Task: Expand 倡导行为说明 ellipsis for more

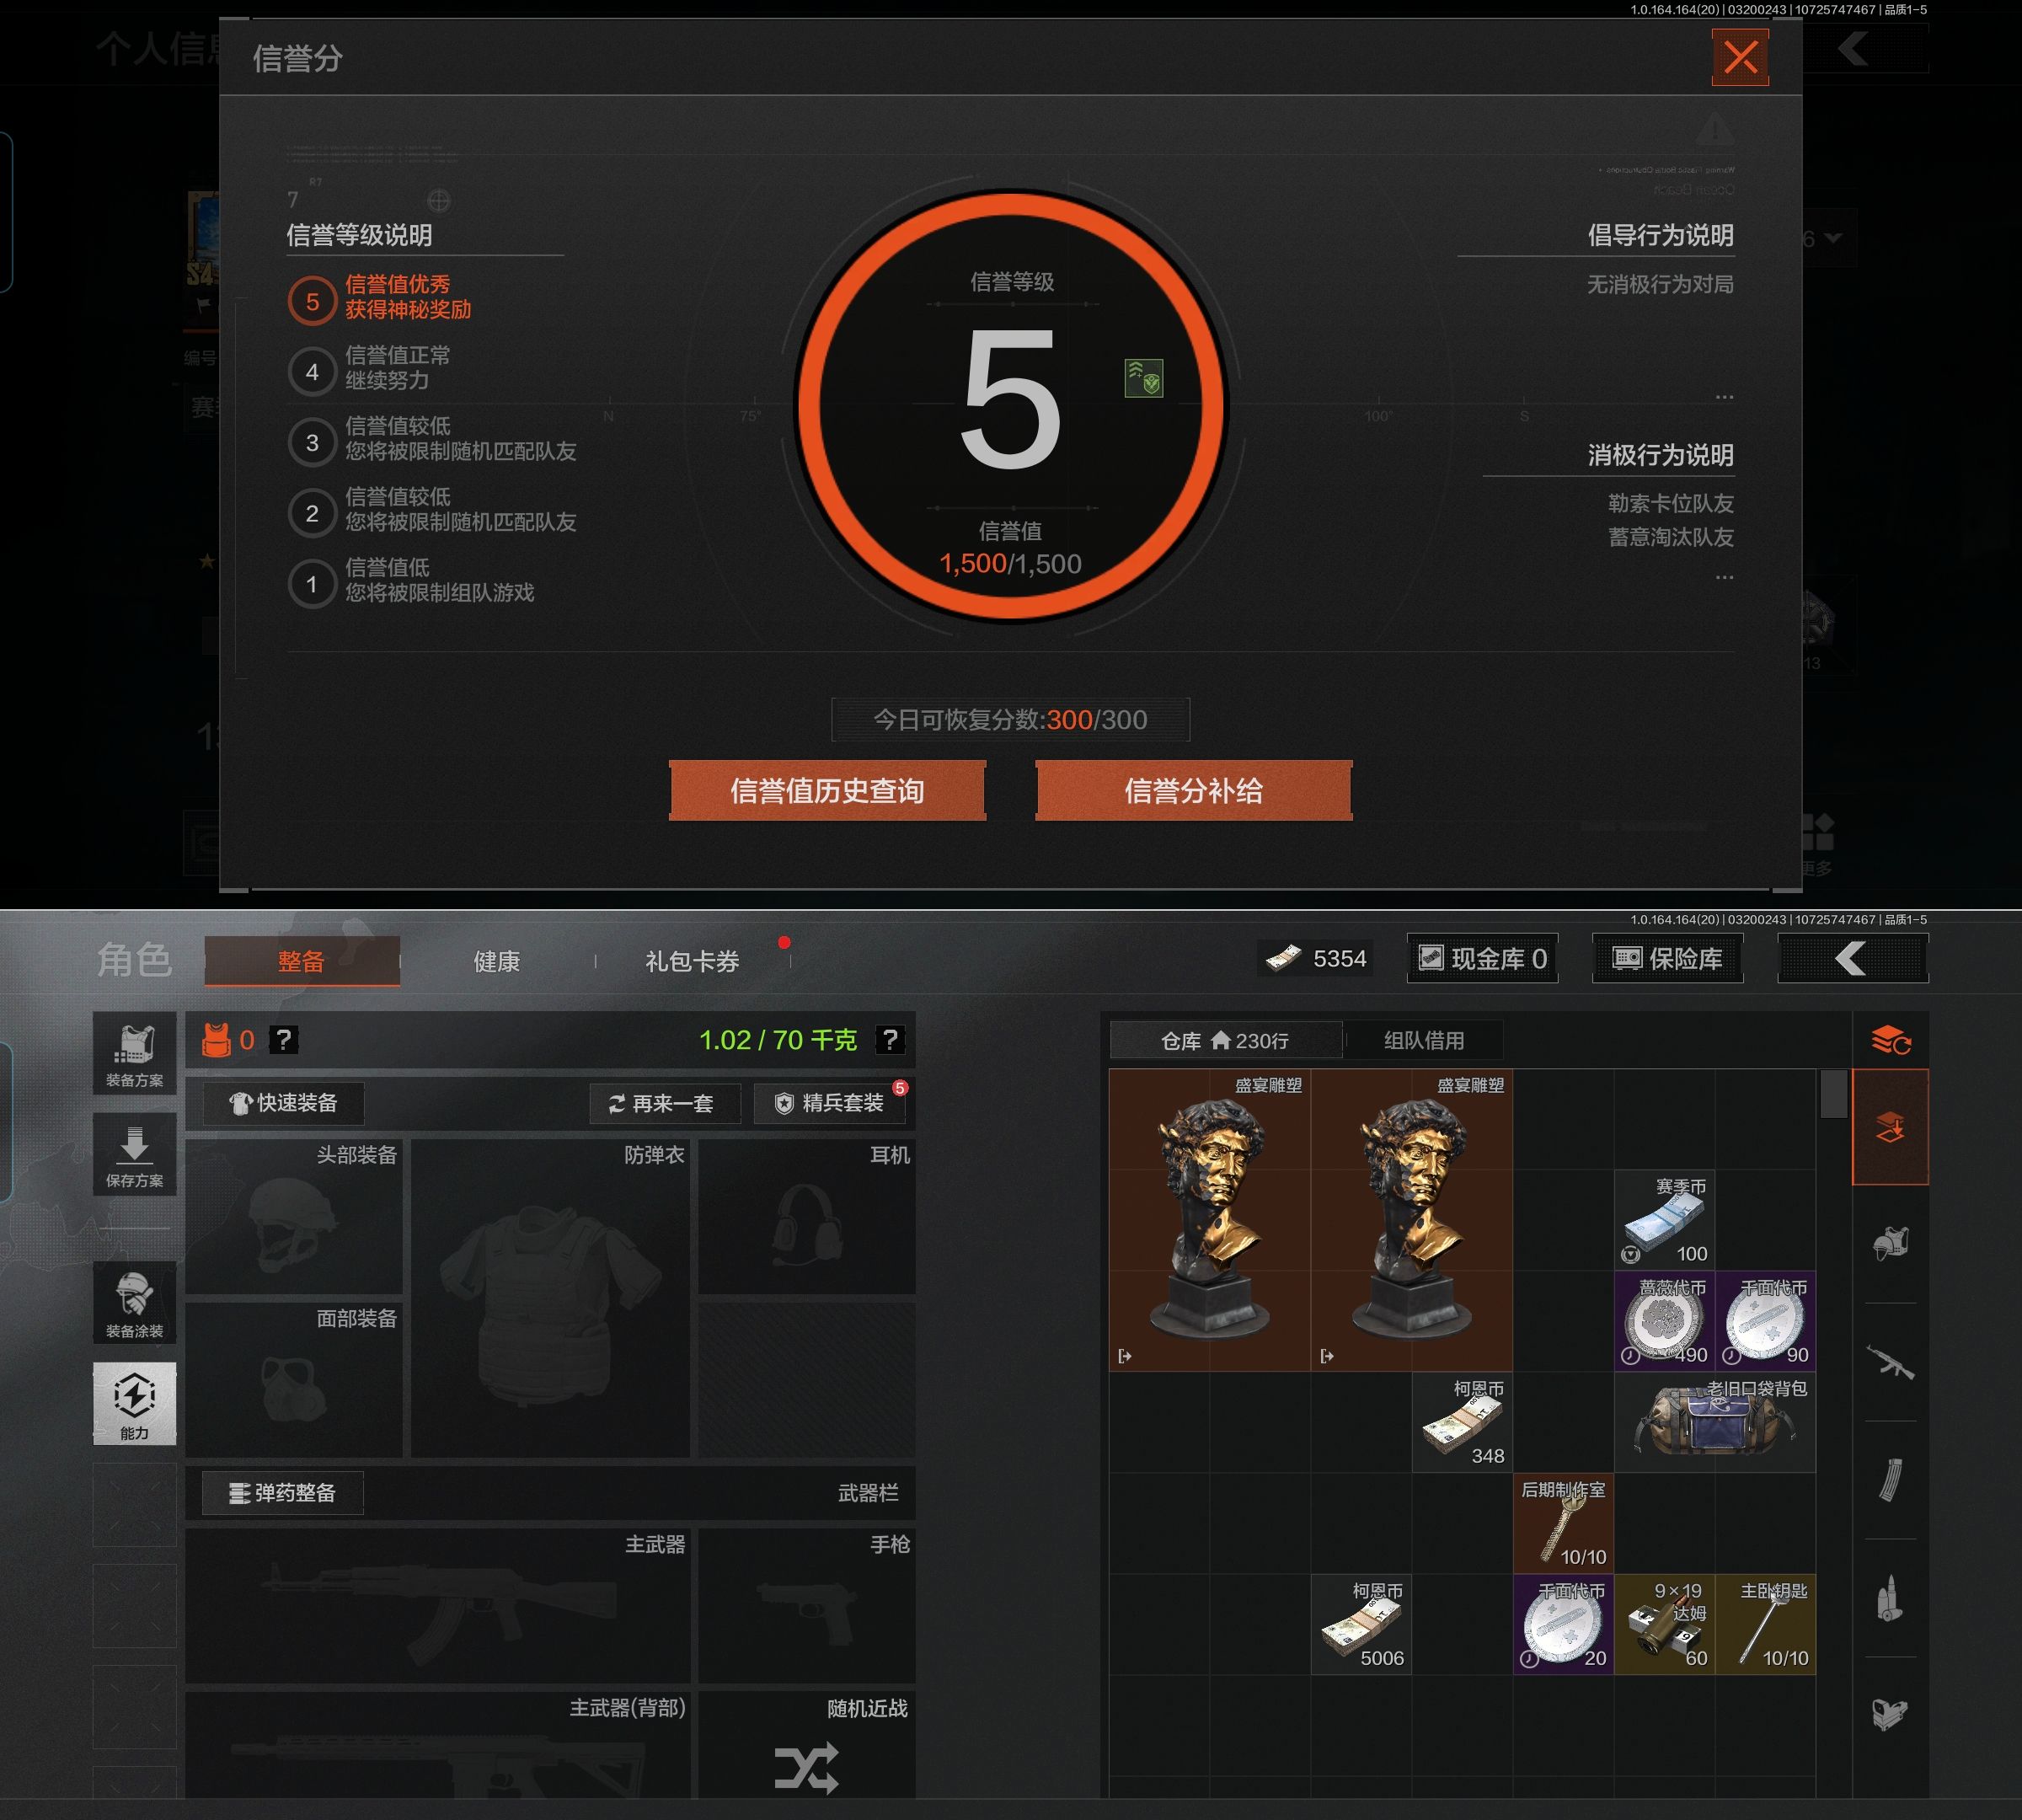Action: tap(1724, 397)
